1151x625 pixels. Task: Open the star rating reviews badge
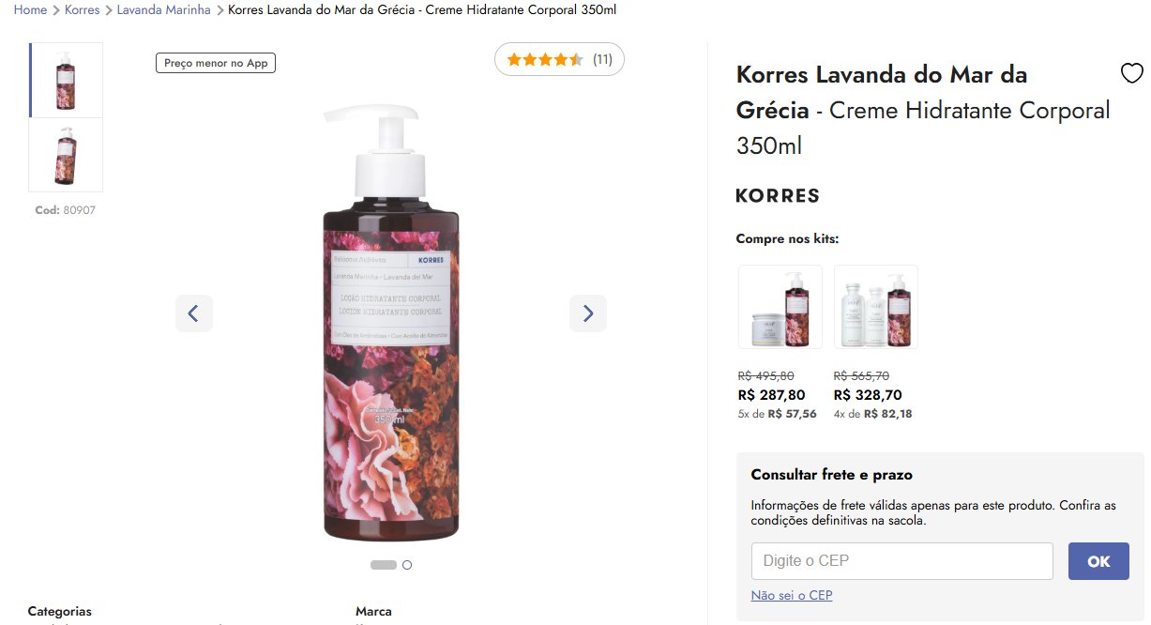[559, 60]
